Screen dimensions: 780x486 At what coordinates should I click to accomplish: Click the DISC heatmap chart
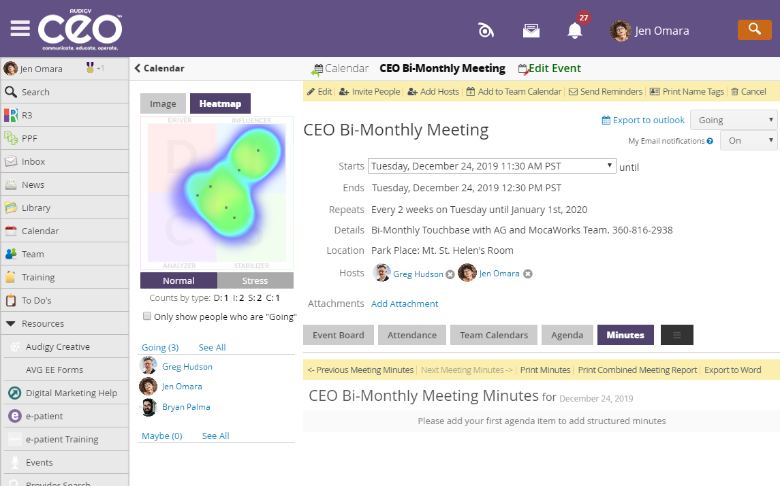click(217, 193)
